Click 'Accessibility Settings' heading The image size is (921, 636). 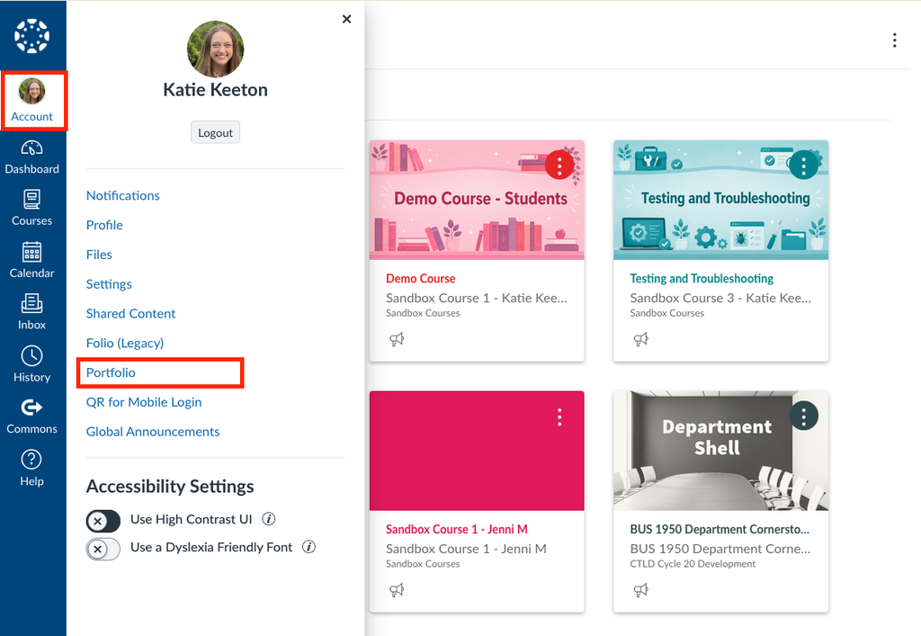(x=170, y=487)
